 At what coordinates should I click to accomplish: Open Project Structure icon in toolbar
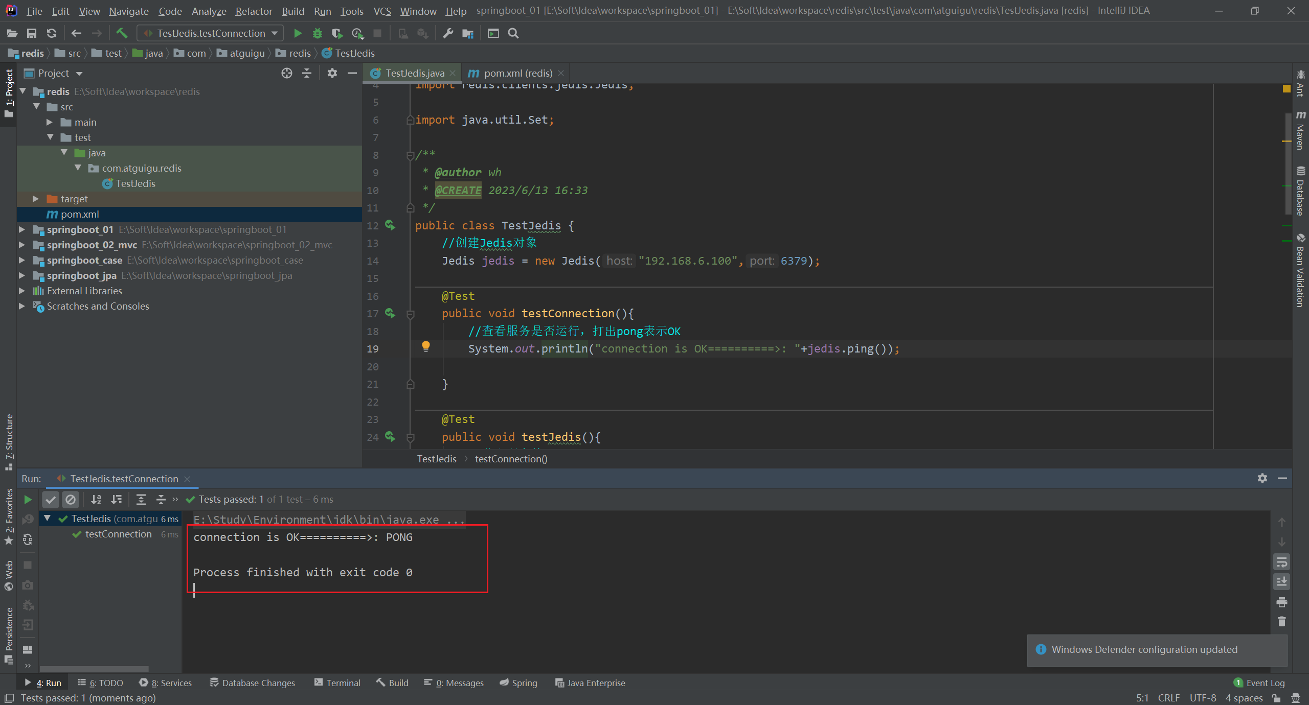468,33
